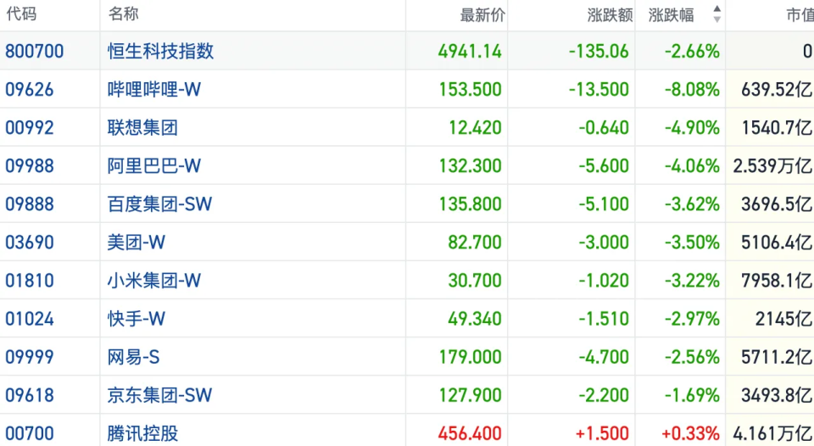814x446 pixels.
Task: Select price 30.700 cell
Action: point(475,281)
